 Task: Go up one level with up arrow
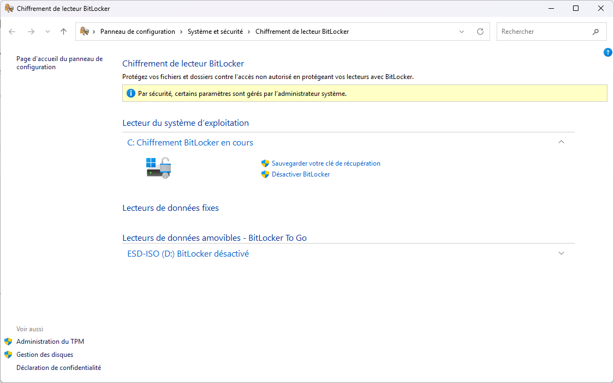pyautogui.click(x=63, y=32)
